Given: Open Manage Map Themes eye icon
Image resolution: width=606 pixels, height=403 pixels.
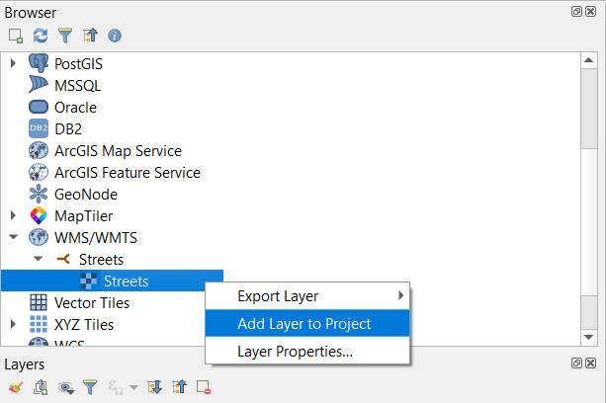Looking at the screenshot, I should (x=65, y=386).
